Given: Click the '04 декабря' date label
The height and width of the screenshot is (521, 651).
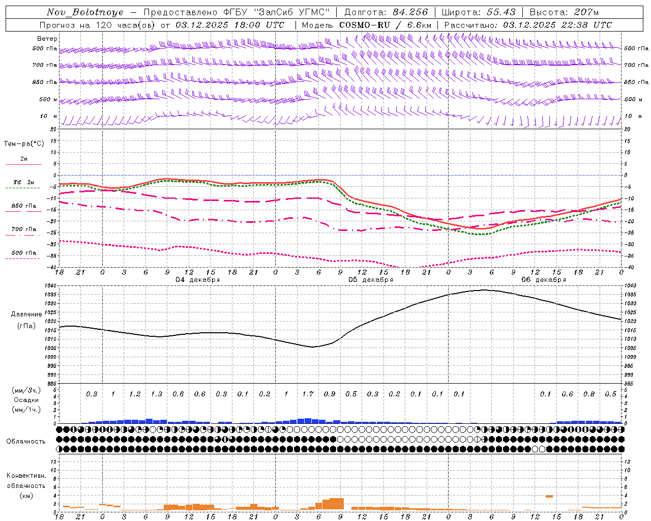Looking at the screenshot, I should [x=198, y=279].
